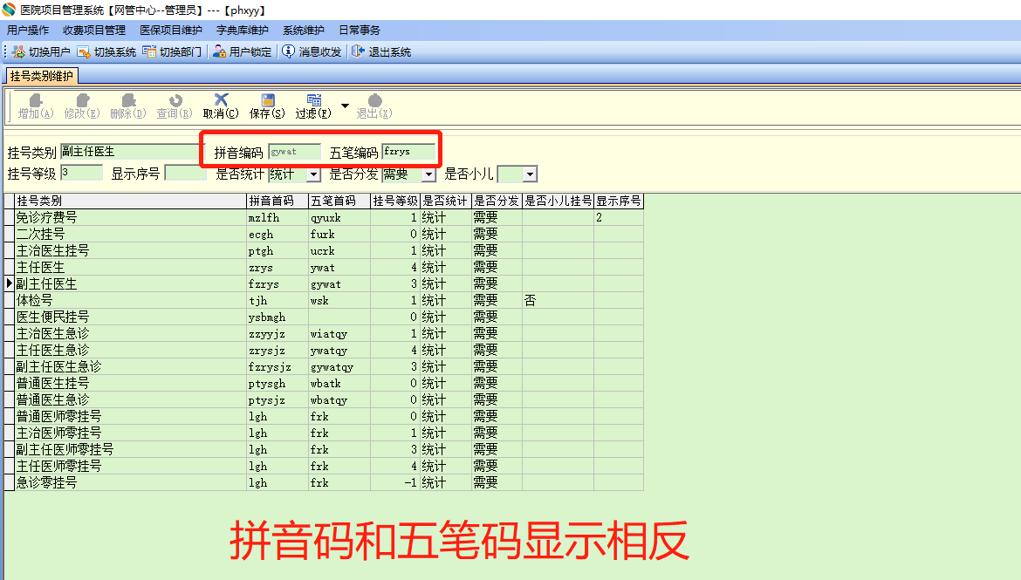Click the 退出(X) exit button
Image resolution: width=1021 pixels, height=580 pixels.
(374, 106)
